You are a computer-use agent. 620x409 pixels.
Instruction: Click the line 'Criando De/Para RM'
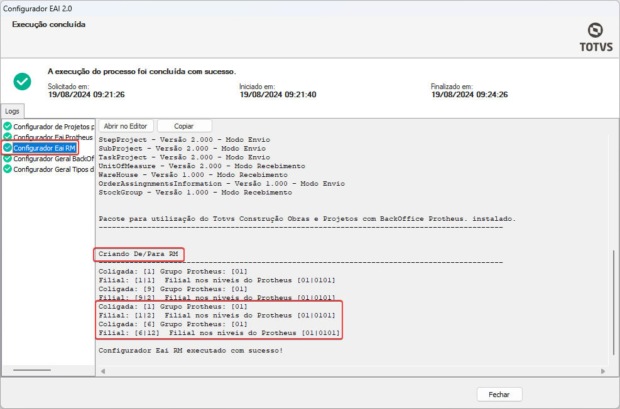pyautogui.click(x=139, y=254)
